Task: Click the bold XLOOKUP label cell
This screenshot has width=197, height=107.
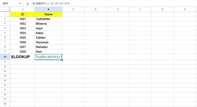Action: click(23, 57)
